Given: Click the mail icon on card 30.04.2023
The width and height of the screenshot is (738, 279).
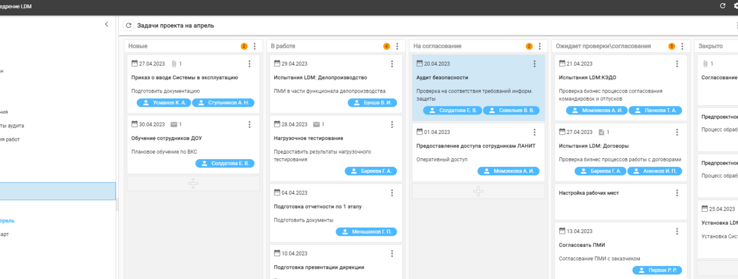Looking at the screenshot, I should 174,125.
